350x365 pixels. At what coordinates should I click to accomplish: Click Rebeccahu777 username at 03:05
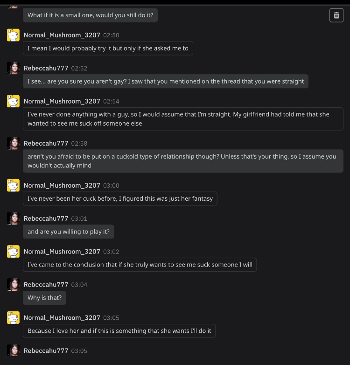tap(46, 351)
